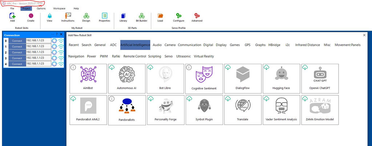This screenshot has width=372, height=146.
Task: Click the download cloud icon on OpenAI ChatGPT
Action: 305,67
